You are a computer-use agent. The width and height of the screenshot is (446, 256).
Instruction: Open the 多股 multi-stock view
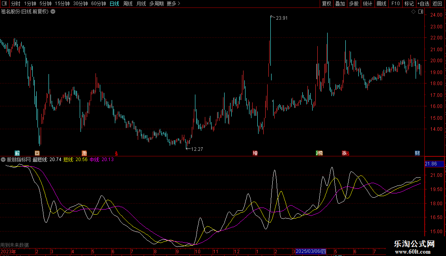(354, 4)
